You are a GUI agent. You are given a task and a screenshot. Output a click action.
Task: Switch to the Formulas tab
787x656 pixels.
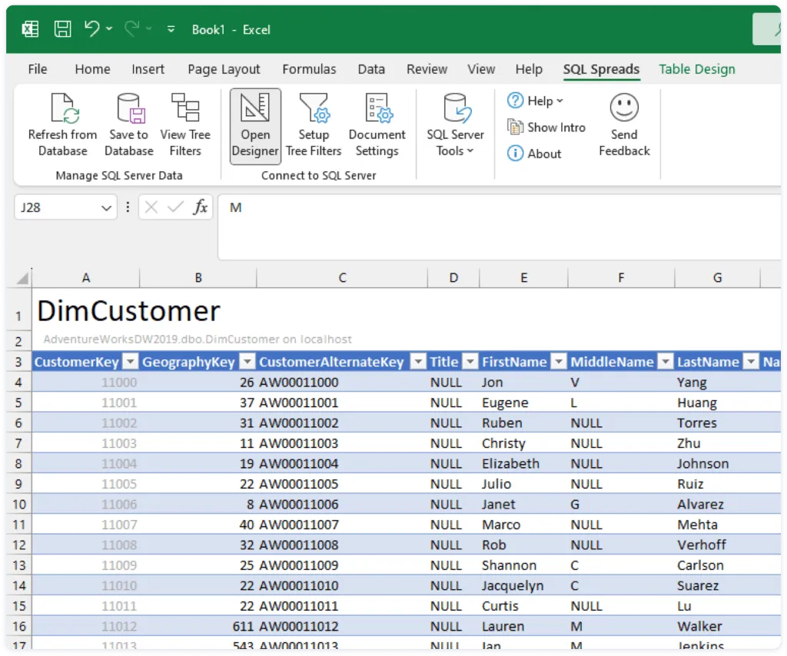(x=309, y=69)
